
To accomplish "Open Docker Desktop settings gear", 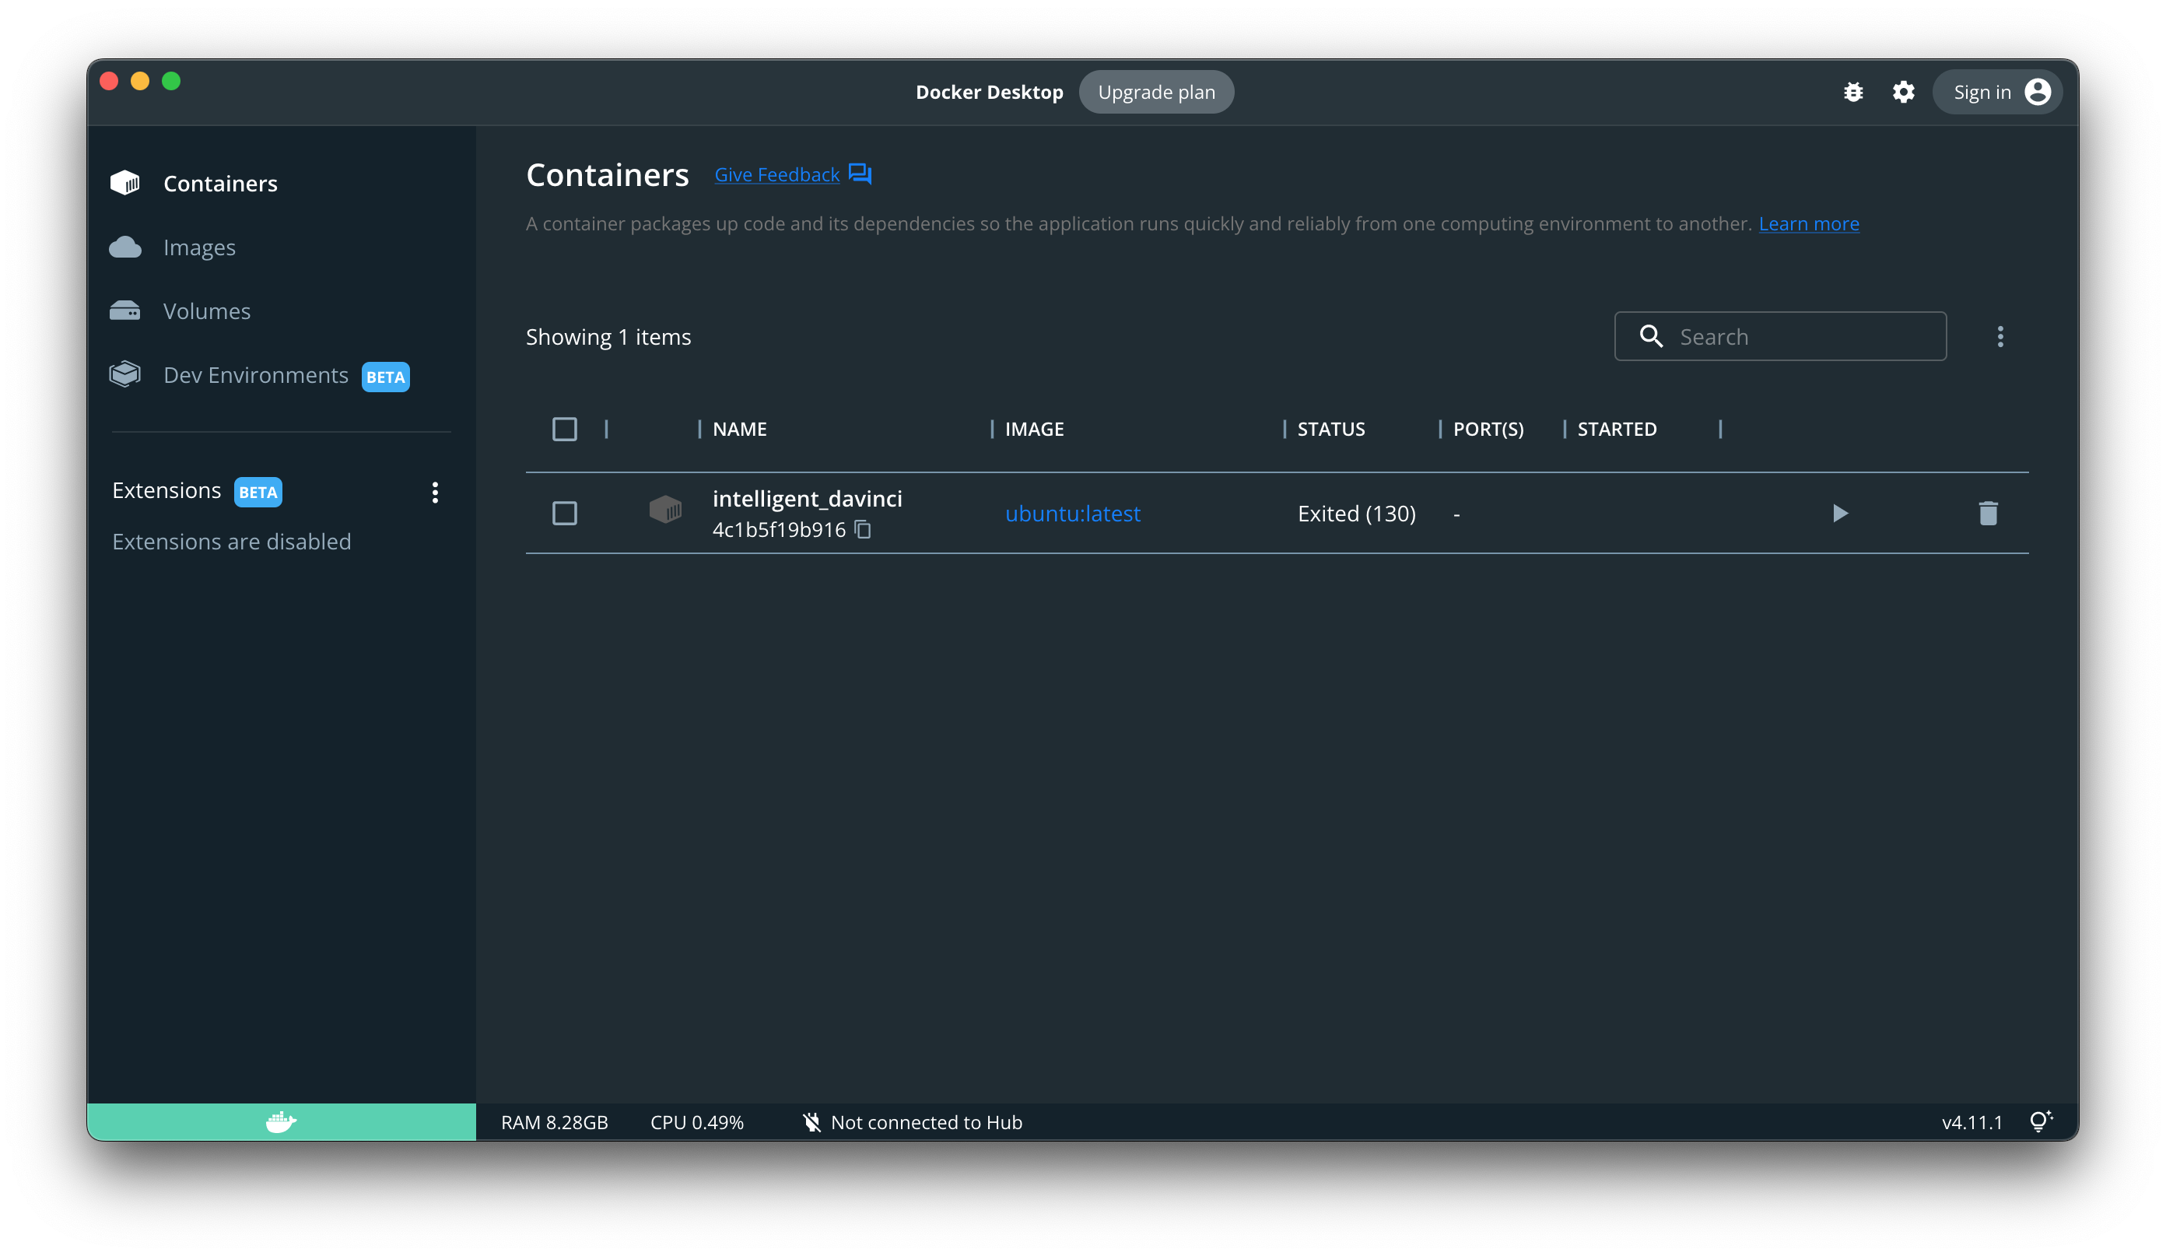I will point(1903,91).
